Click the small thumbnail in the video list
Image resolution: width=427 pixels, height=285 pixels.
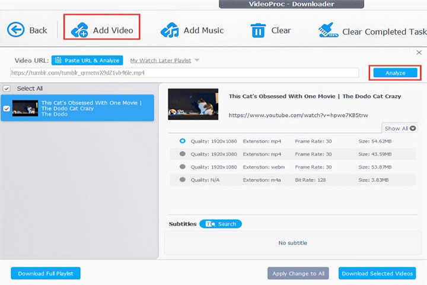pyautogui.click(x=25, y=108)
